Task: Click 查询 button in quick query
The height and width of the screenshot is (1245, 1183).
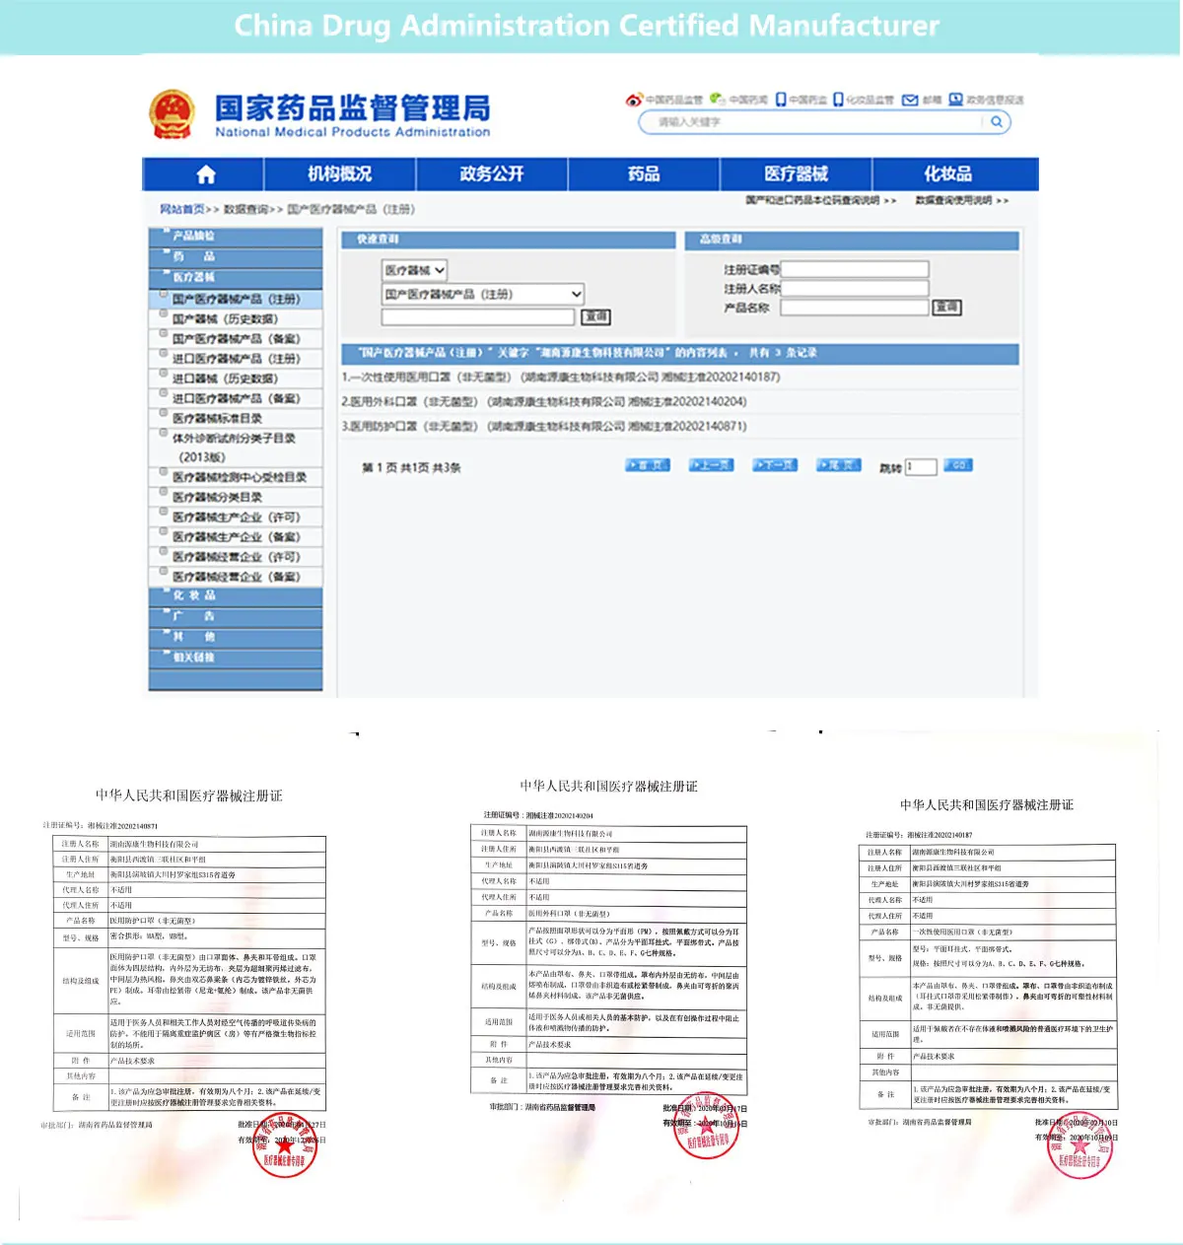Action: (x=596, y=316)
